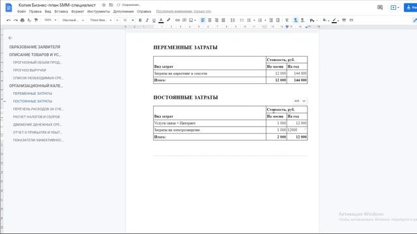Insert a link using the chain icon
This screenshot has width=417, height=234.
177,20
